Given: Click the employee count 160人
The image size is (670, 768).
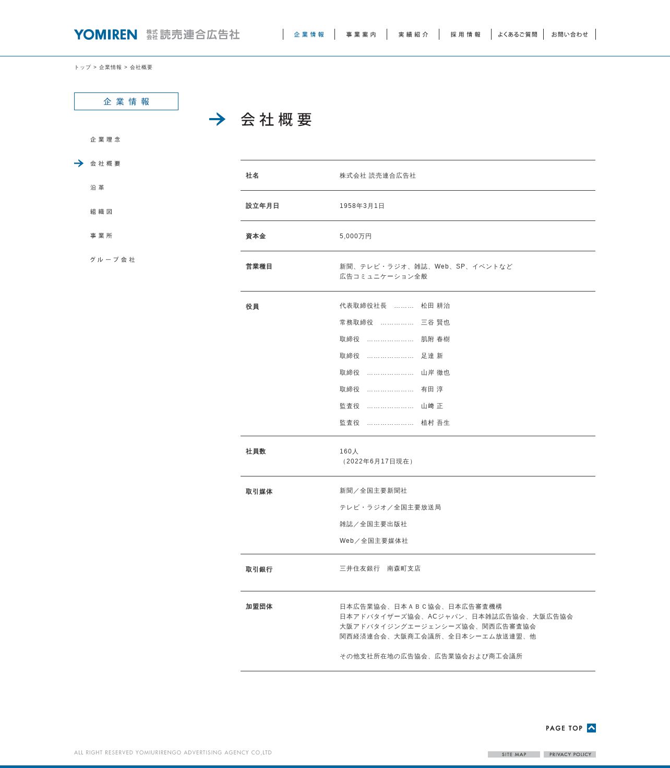Looking at the screenshot, I should (x=349, y=451).
